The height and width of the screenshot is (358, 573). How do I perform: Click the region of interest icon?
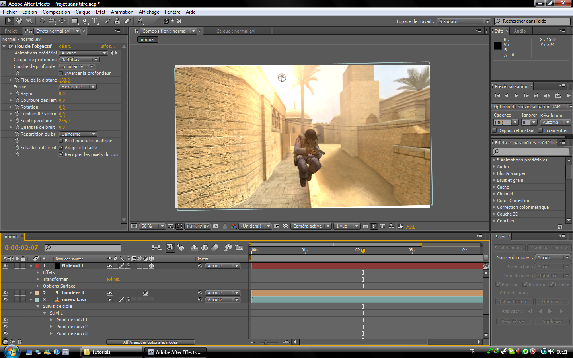tap(277, 226)
